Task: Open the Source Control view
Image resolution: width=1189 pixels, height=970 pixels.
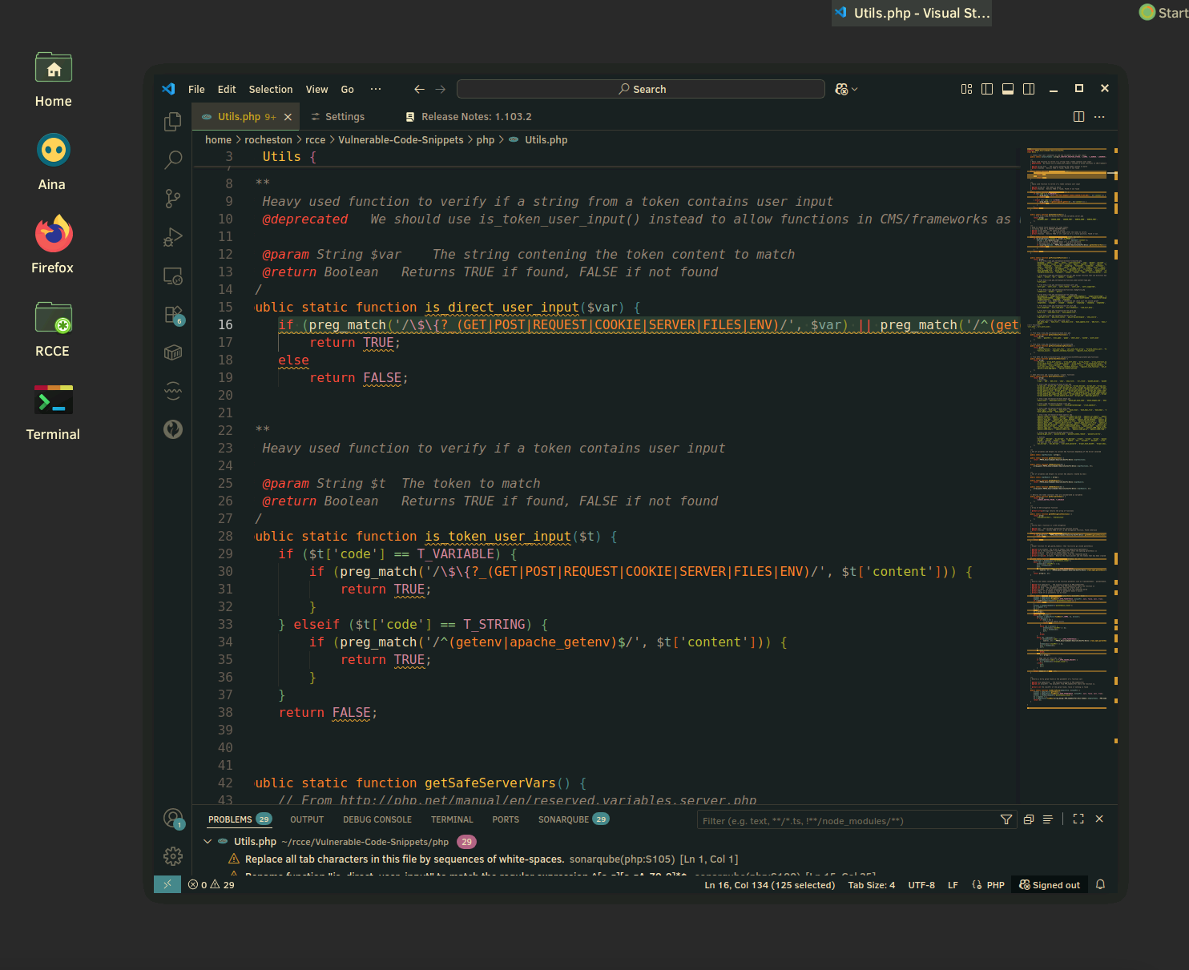Action: [x=172, y=199]
